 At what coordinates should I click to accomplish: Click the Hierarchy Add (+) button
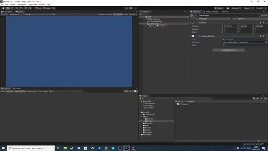coord(141,14)
